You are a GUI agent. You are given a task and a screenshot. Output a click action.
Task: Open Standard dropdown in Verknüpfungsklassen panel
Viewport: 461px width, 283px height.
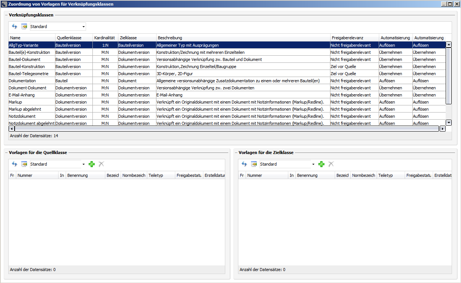(x=83, y=27)
